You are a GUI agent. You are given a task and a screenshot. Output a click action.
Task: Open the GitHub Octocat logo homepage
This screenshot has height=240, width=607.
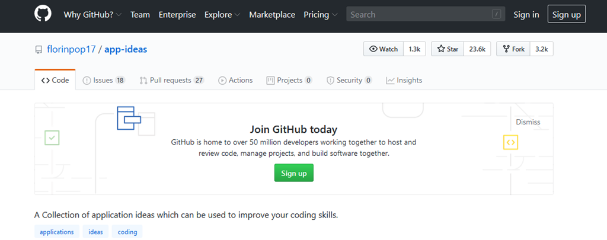pos(43,14)
